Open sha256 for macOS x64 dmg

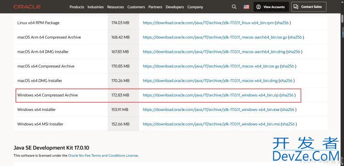pos(286,81)
